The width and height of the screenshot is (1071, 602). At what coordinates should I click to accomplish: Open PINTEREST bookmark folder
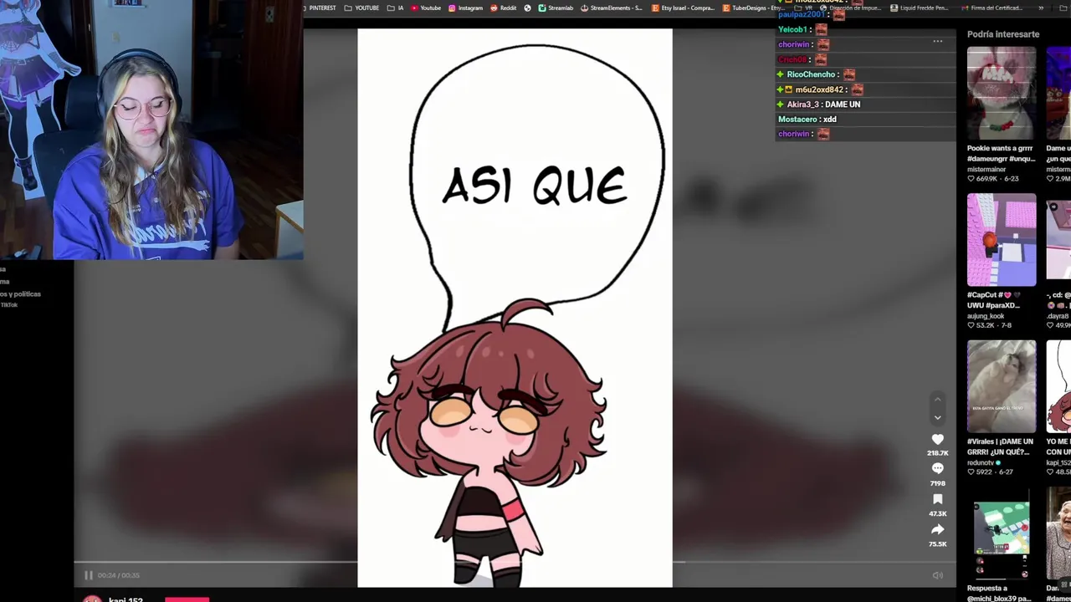click(x=319, y=8)
